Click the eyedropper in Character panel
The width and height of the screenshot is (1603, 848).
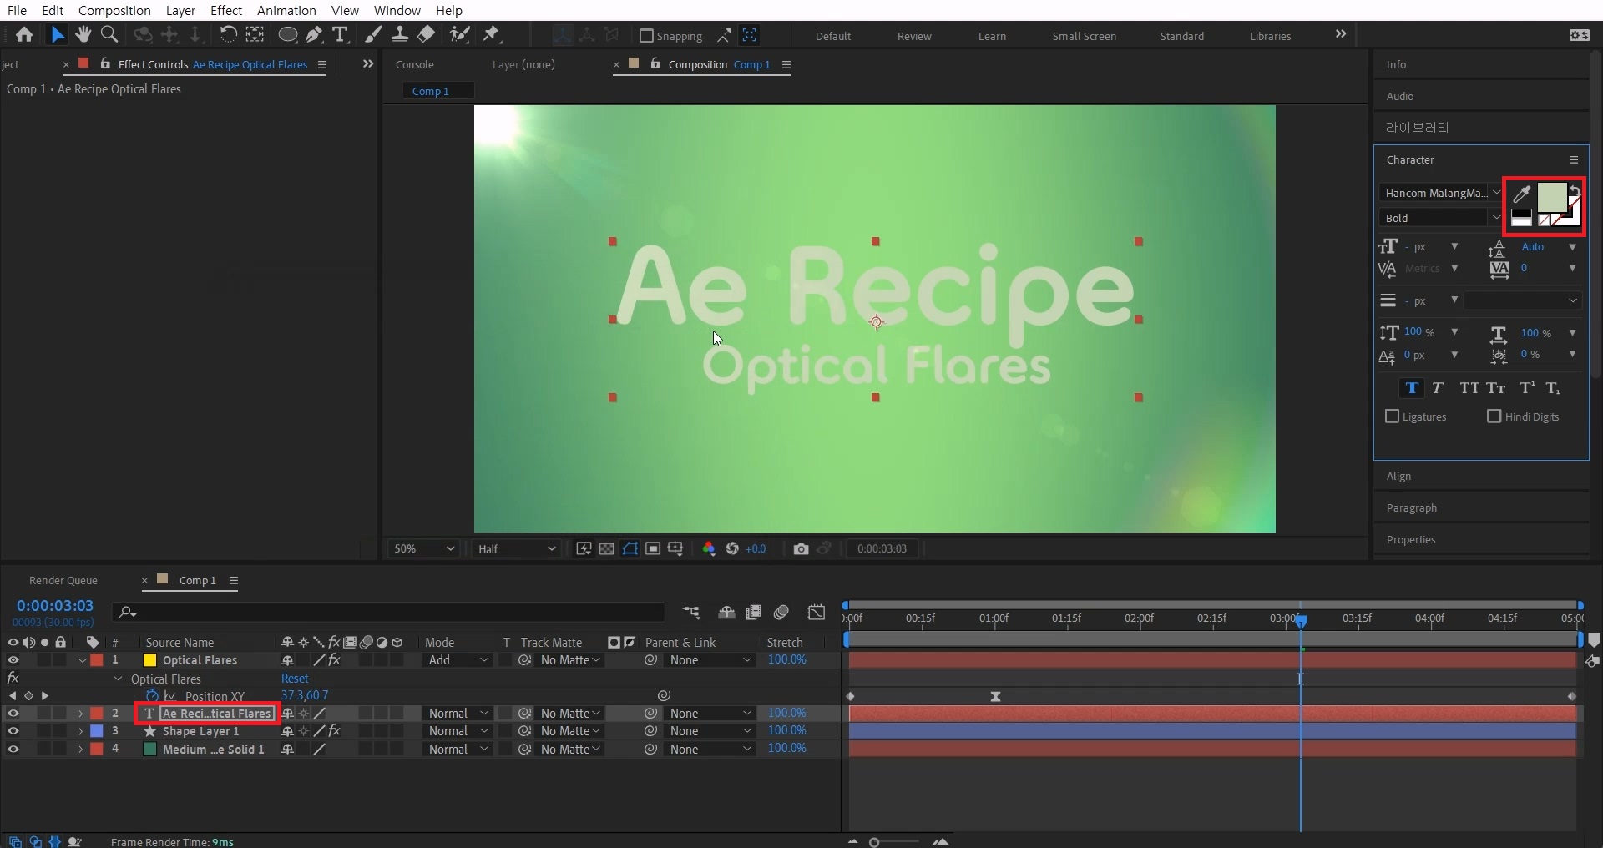click(1522, 194)
